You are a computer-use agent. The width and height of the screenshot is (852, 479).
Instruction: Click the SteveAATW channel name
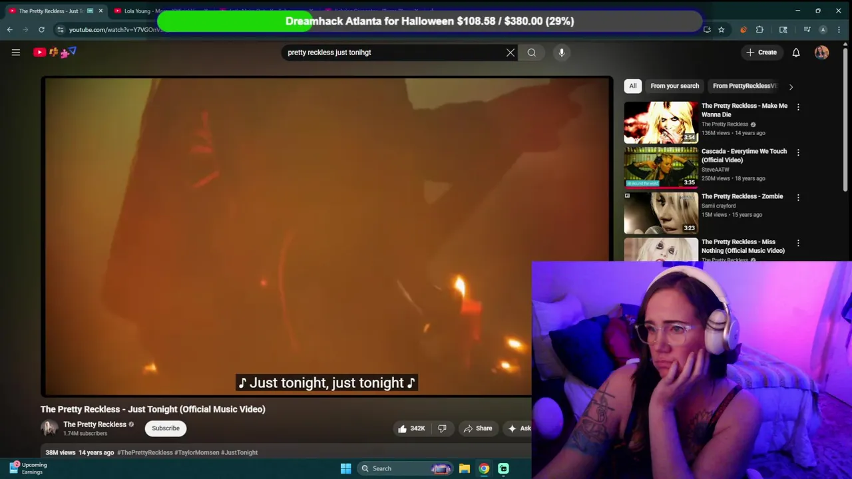tap(716, 170)
